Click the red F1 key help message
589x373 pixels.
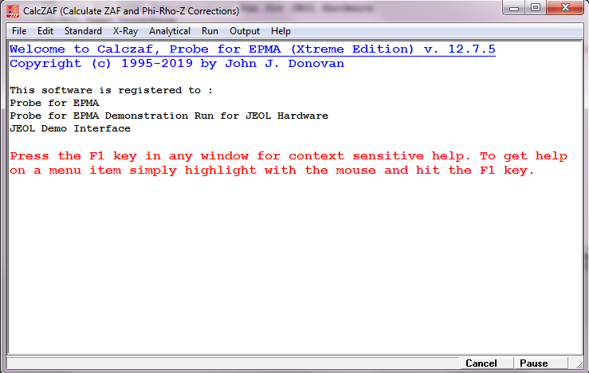(289, 163)
